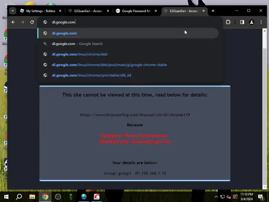Click 'This site cannot be viewed' heading
The image size is (269, 202).
pos(135,95)
